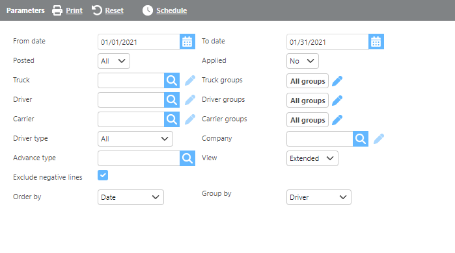455x253 pixels.
Task: Click the Truck text input field
Action: 131,80
